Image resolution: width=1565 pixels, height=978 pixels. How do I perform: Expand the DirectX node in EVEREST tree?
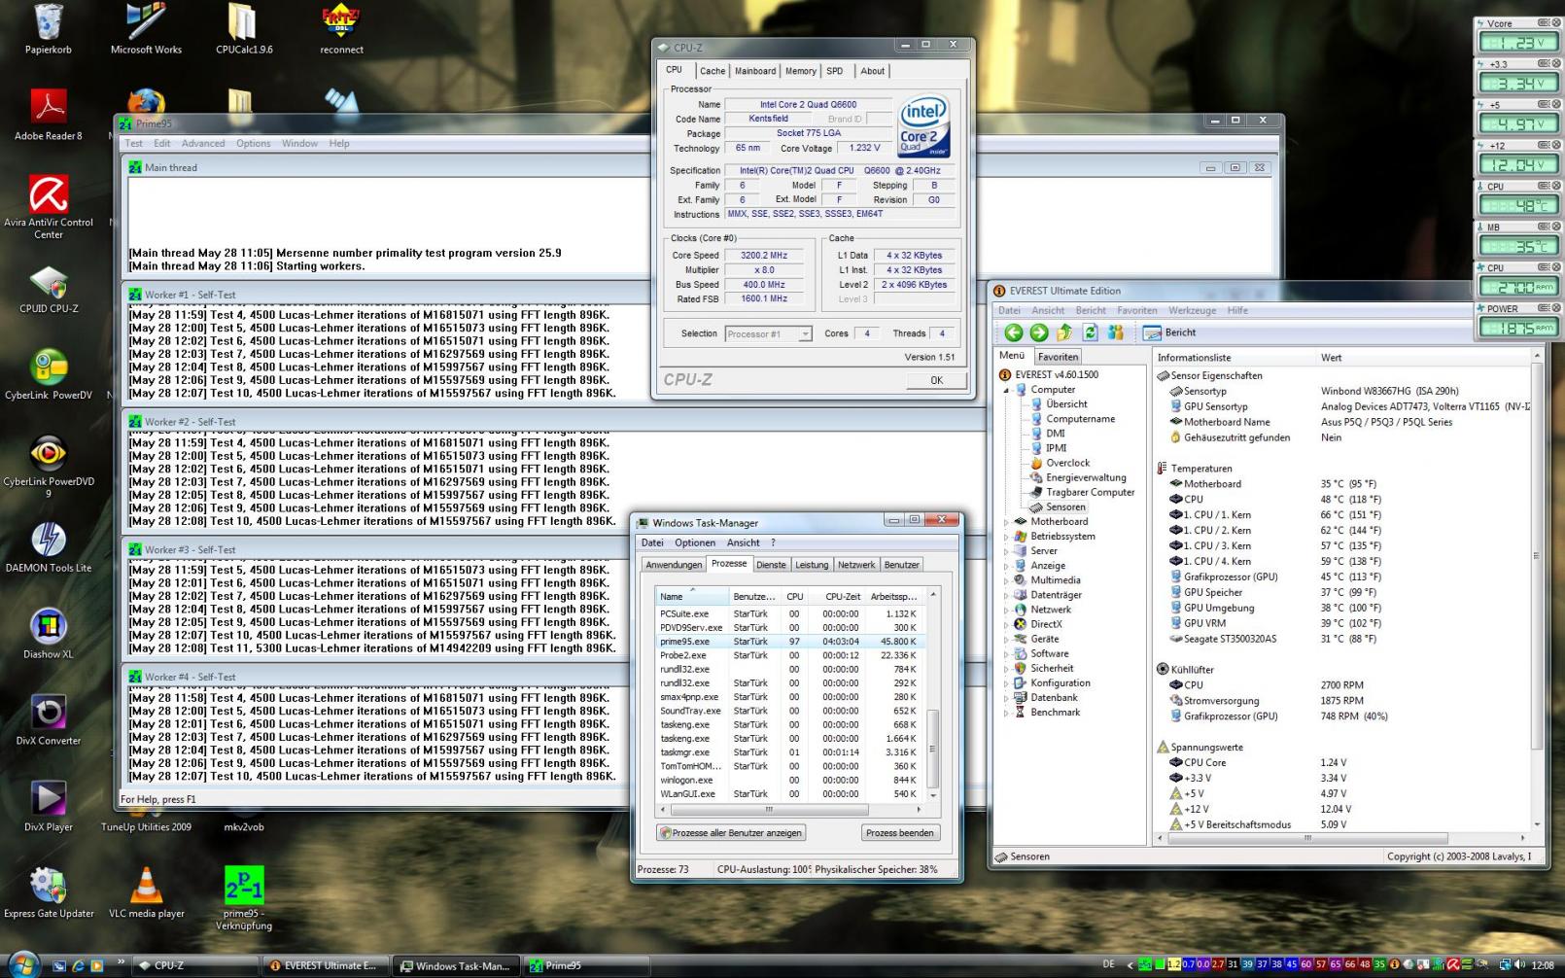click(x=1007, y=624)
